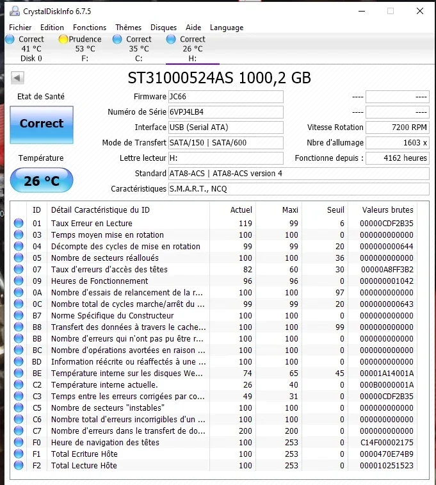The image size is (436, 485).
Task: Click the Numéro de Série field
Action: click(225, 112)
